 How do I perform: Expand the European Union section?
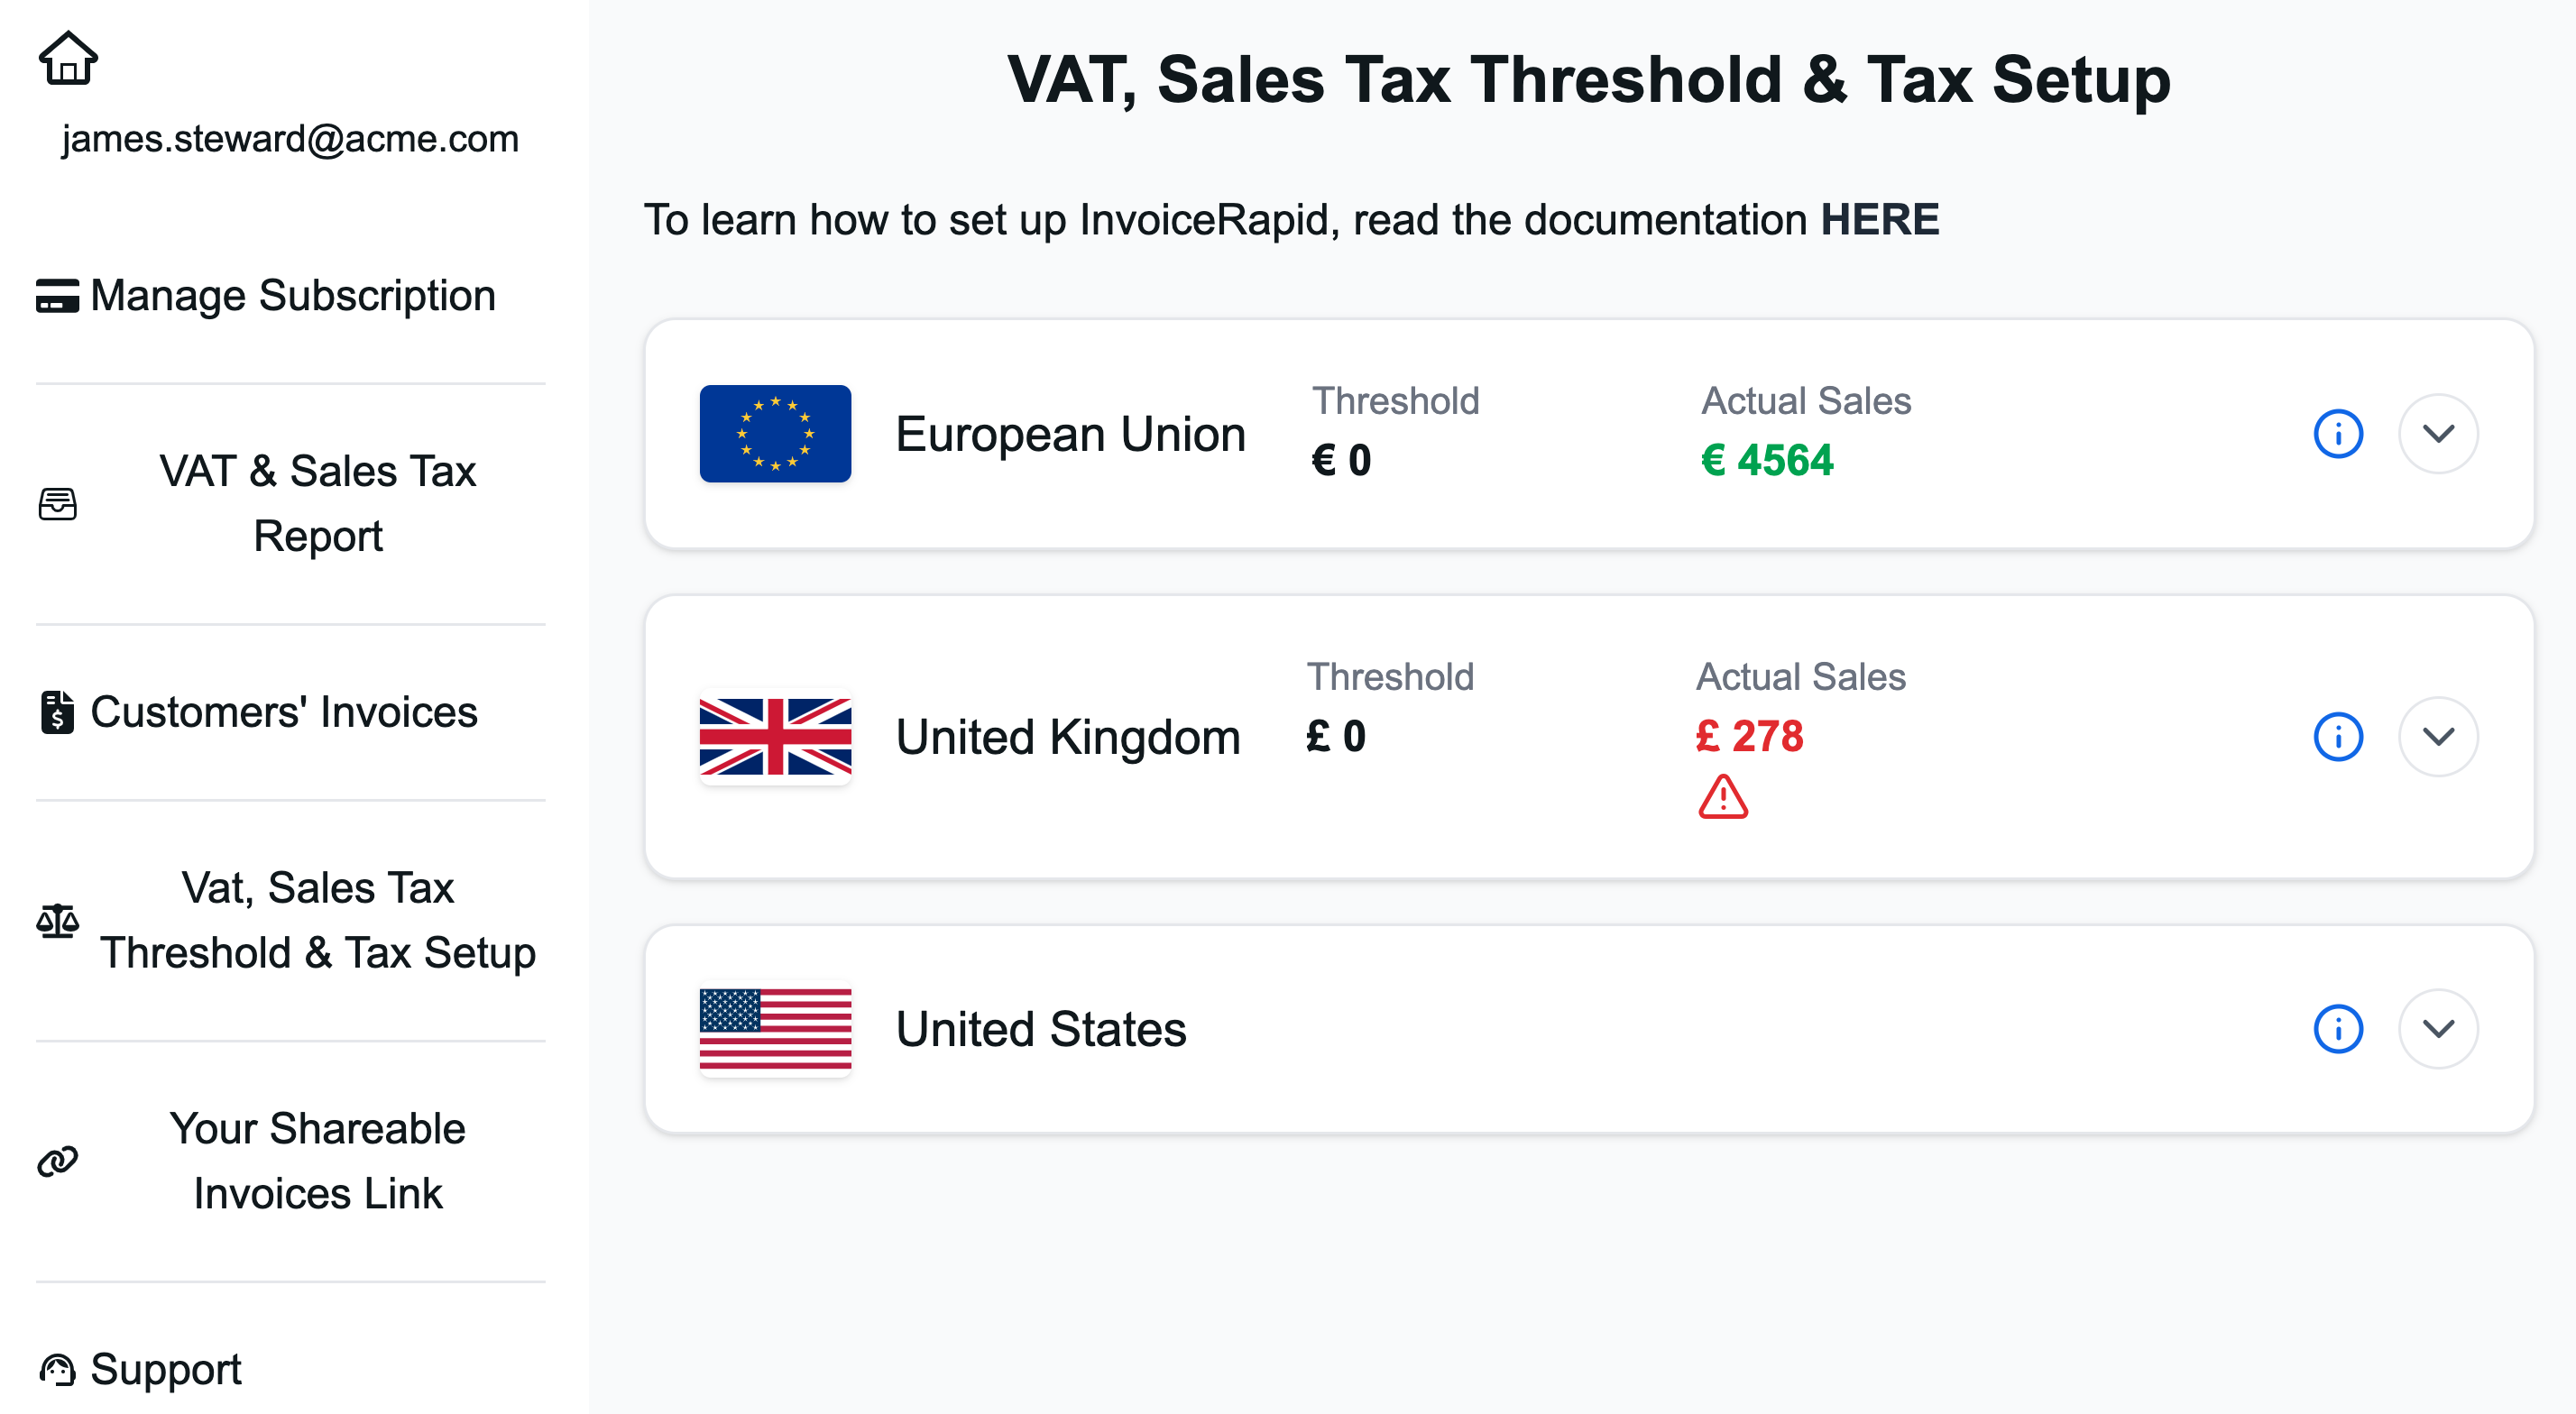pos(2438,434)
